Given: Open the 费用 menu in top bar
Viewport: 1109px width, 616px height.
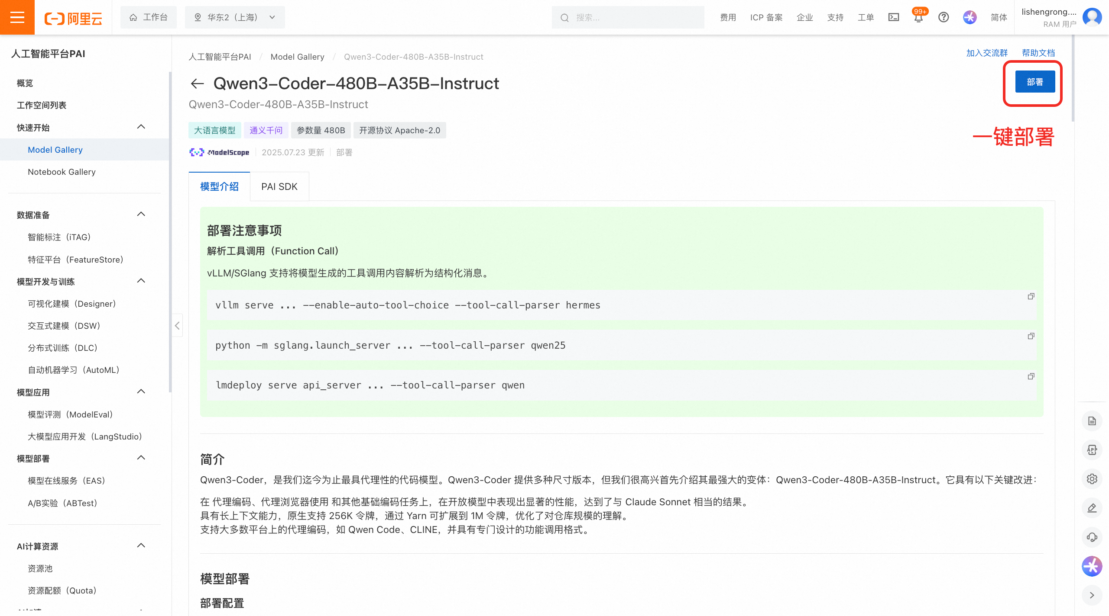Looking at the screenshot, I should [728, 17].
